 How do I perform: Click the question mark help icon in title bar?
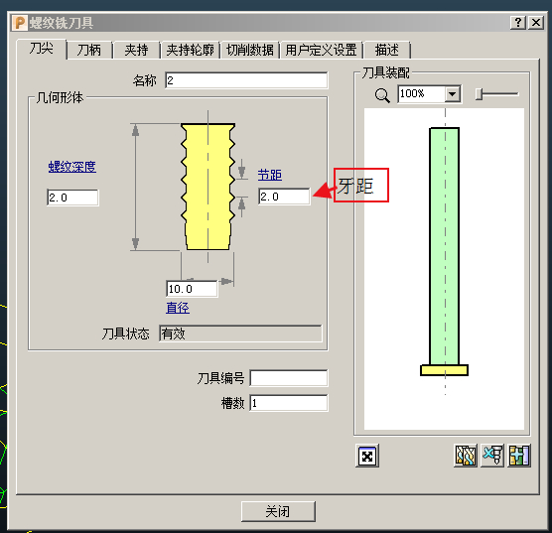tap(518, 23)
